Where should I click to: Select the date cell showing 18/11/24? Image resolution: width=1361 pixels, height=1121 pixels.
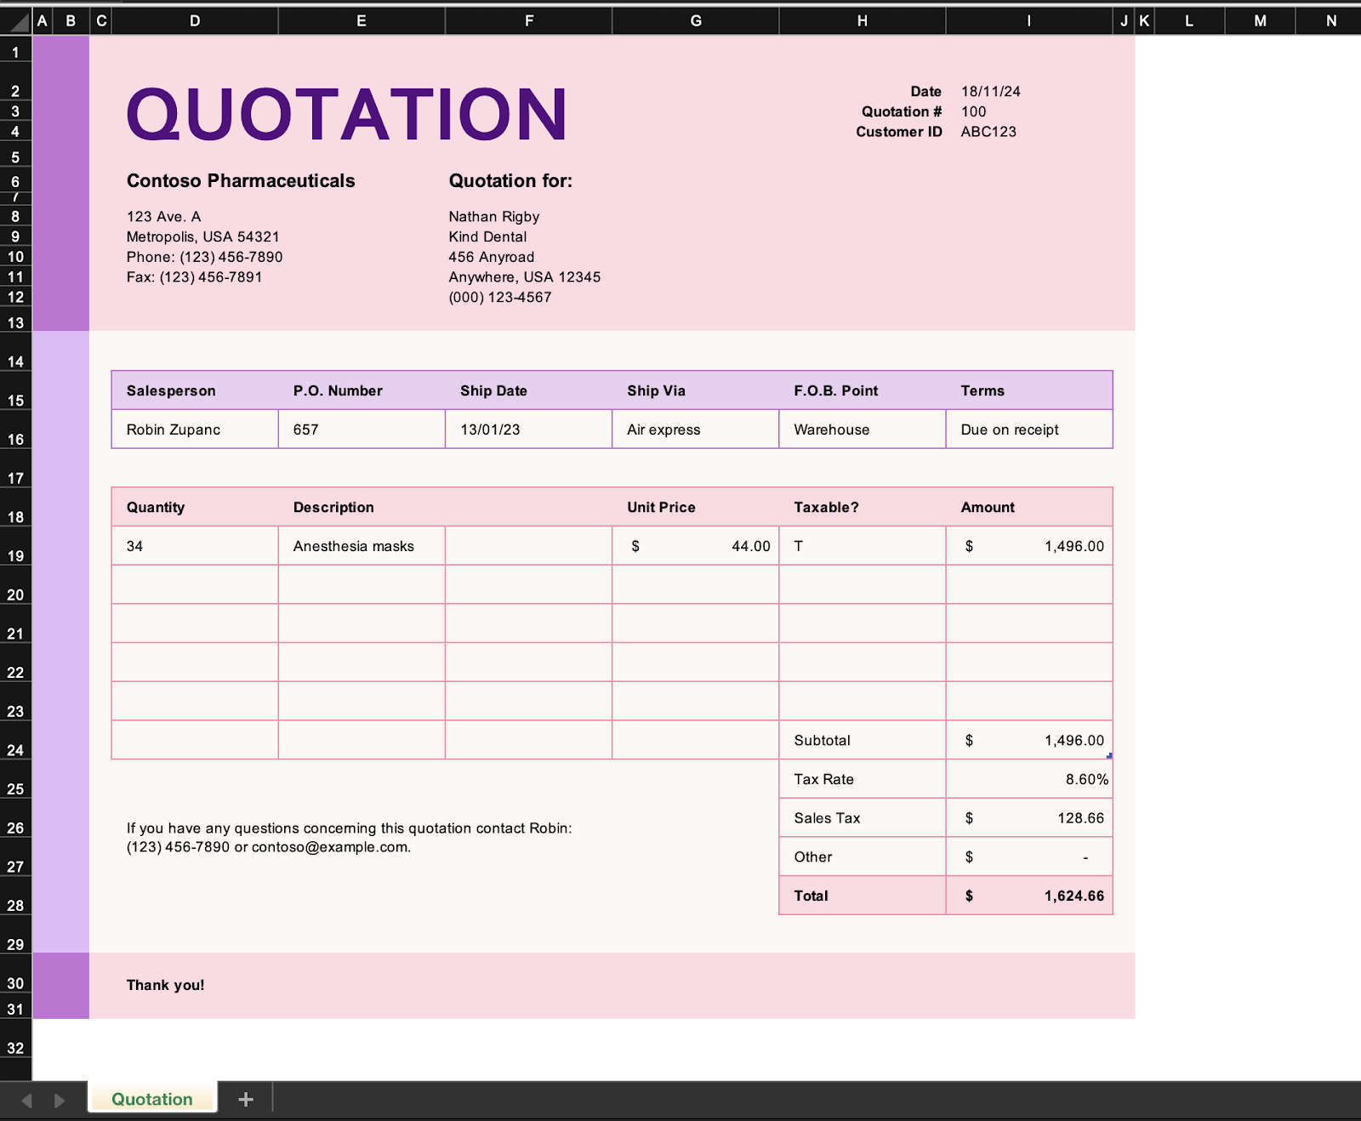pos(991,92)
